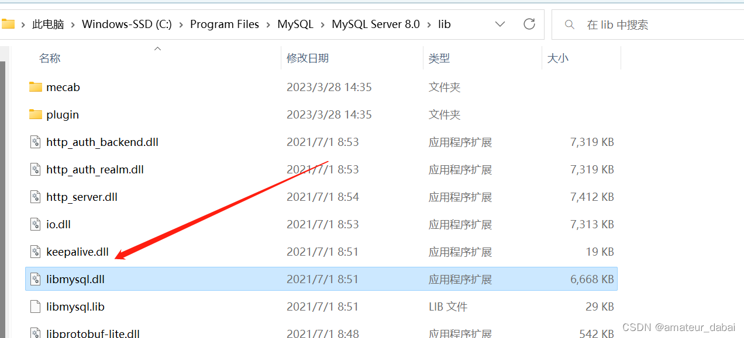Toggle the sort direction arrow on 名称 column
744x338 pixels.
click(157, 48)
